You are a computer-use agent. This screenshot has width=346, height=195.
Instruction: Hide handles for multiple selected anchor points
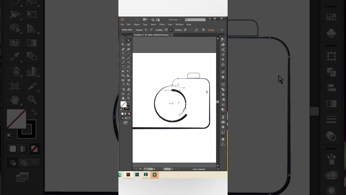click(x=171, y=30)
